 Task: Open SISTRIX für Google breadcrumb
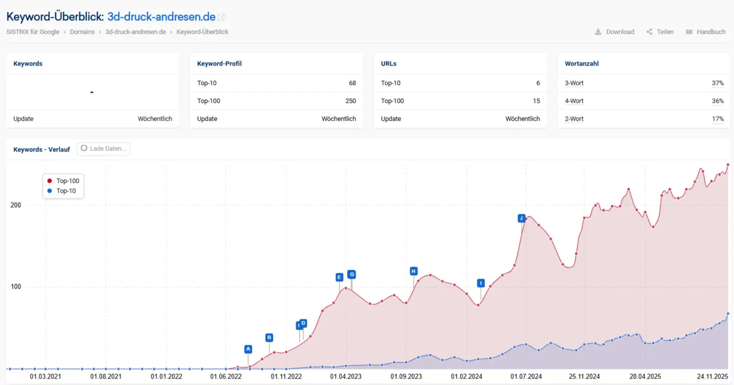[x=33, y=32]
